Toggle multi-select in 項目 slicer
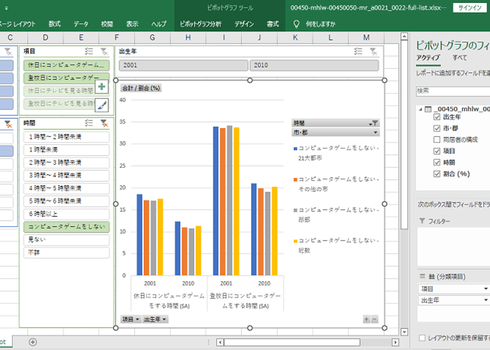This screenshot has height=350, width=490. (89, 51)
